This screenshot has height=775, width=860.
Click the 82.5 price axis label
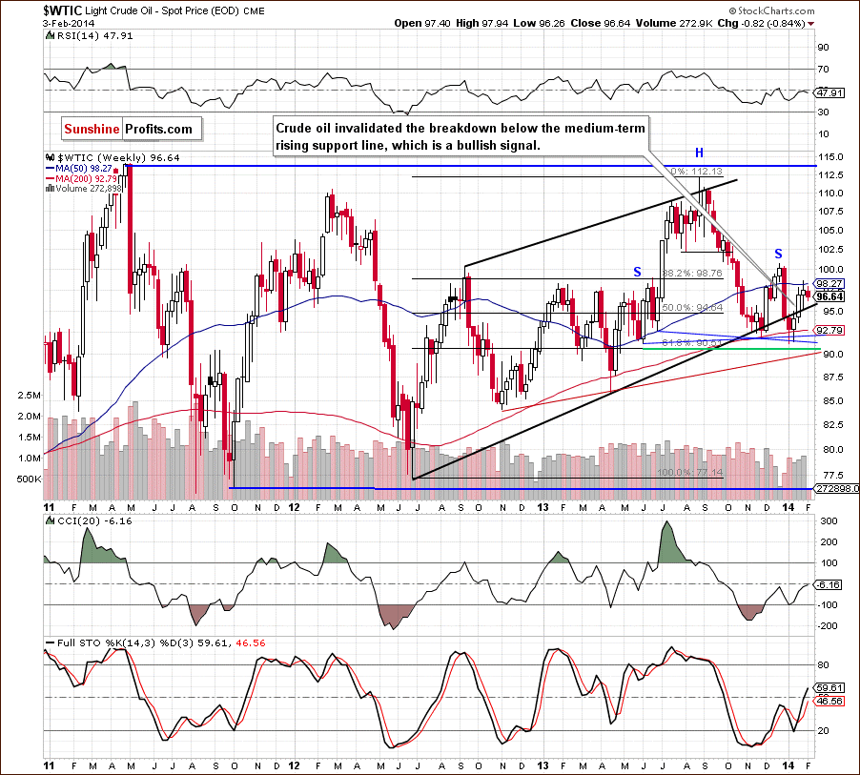pyautogui.click(x=829, y=424)
